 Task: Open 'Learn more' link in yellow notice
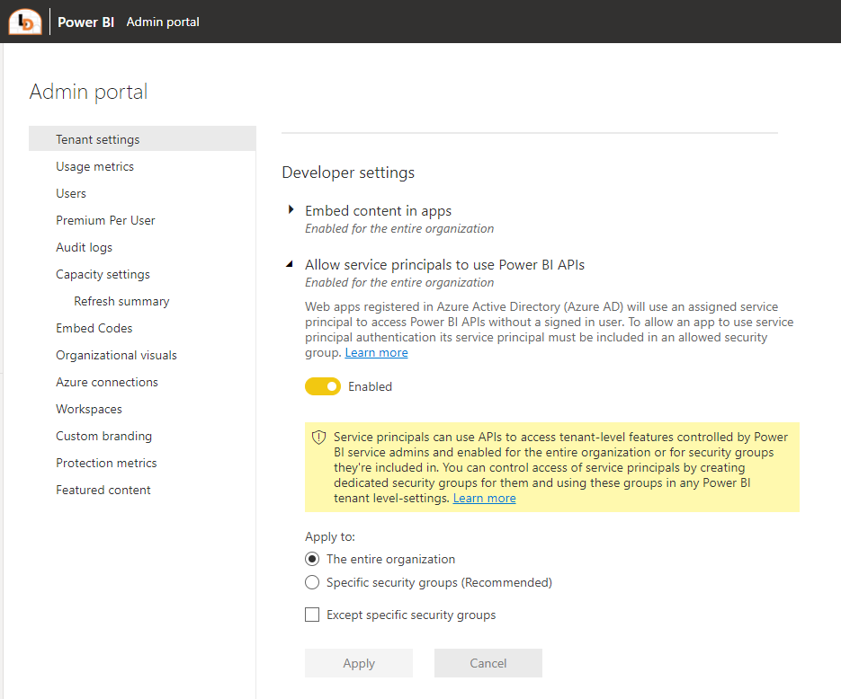point(484,498)
